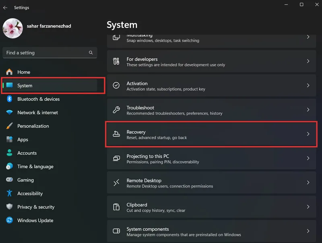
Task: Open the Activation title
Action: click(x=137, y=84)
